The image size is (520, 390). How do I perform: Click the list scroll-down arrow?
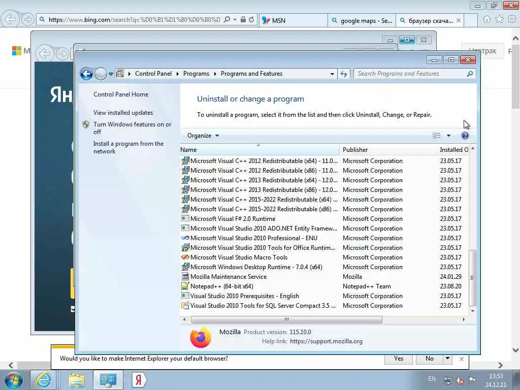coord(473,311)
